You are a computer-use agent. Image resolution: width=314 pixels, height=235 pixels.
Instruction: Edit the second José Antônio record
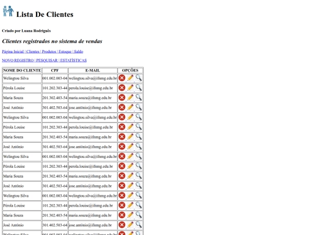[x=130, y=146]
